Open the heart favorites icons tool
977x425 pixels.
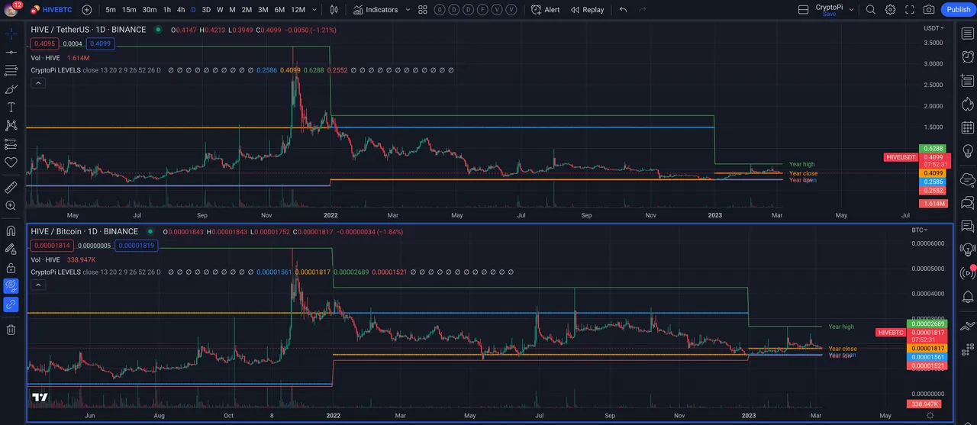pyautogui.click(x=11, y=162)
